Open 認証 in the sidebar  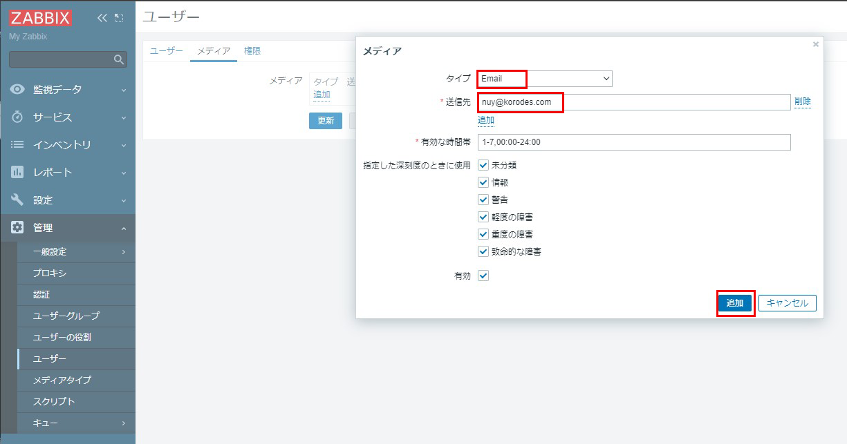point(76,295)
